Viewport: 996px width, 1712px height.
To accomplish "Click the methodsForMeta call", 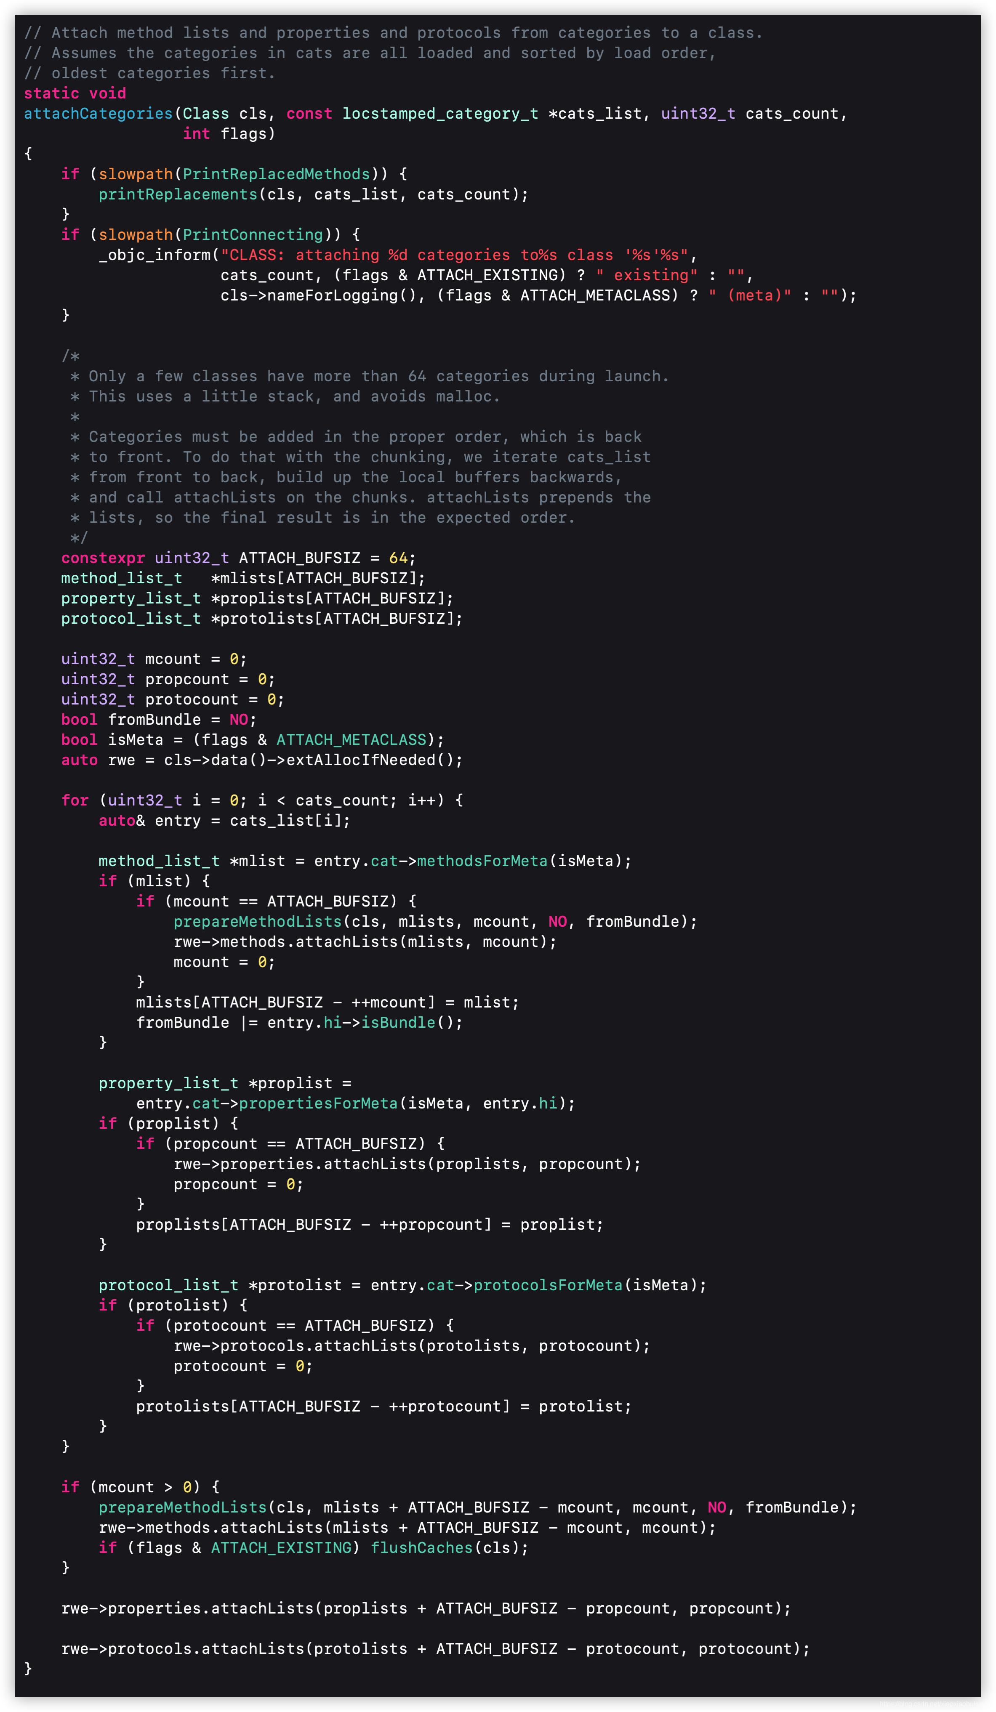I will pyautogui.click(x=482, y=861).
